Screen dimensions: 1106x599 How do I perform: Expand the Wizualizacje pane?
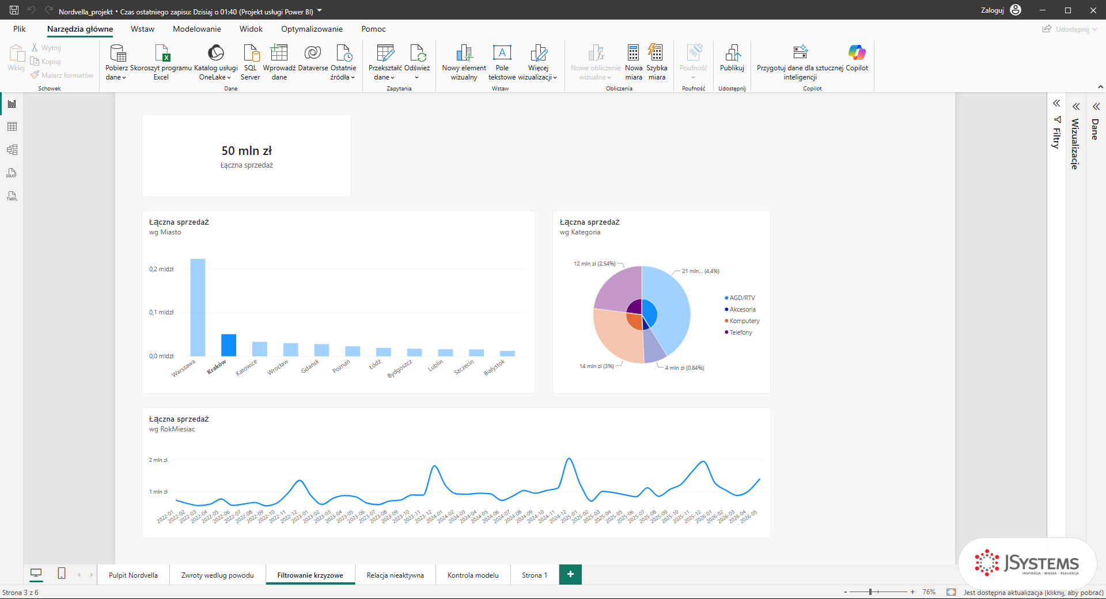point(1076,107)
